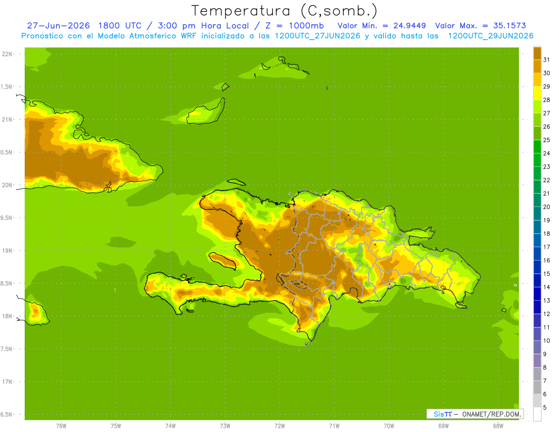Click the '75W' longitude axis label

[116, 426]
